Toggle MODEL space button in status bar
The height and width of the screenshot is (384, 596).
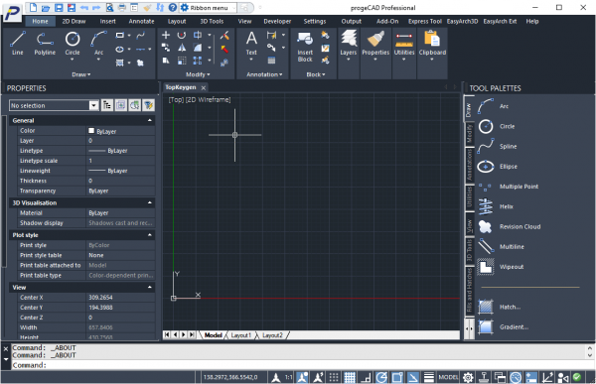coord(448,377)
